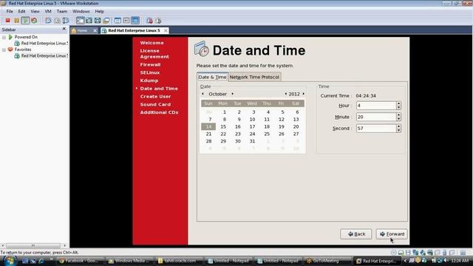Click the last toolbar icon after Capture Movie
This screenshot has width=473, height=266.
pyautogui.click(x=158, y=21)
